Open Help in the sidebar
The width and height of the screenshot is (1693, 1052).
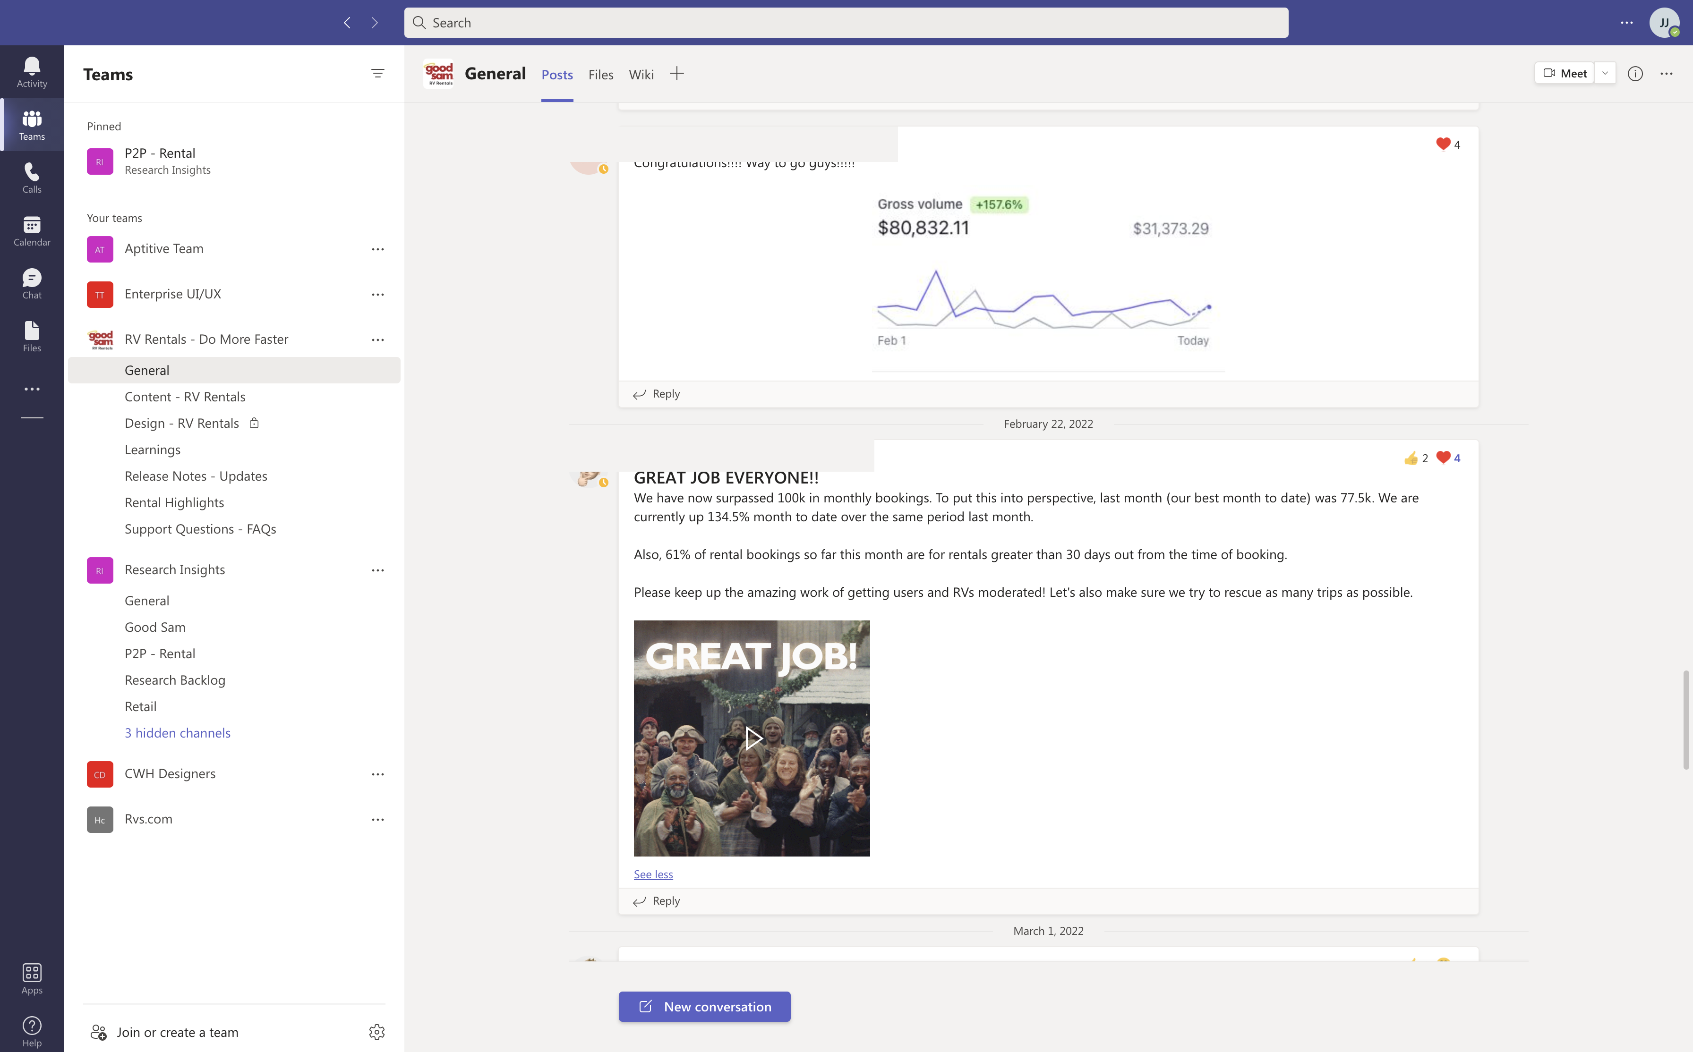pos(32,1030)
